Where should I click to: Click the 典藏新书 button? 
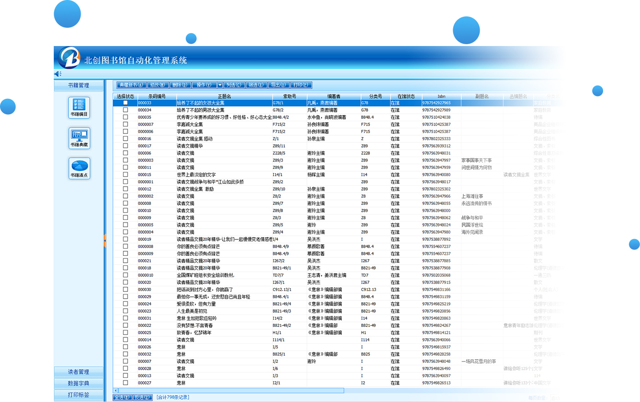click(131, 85)
